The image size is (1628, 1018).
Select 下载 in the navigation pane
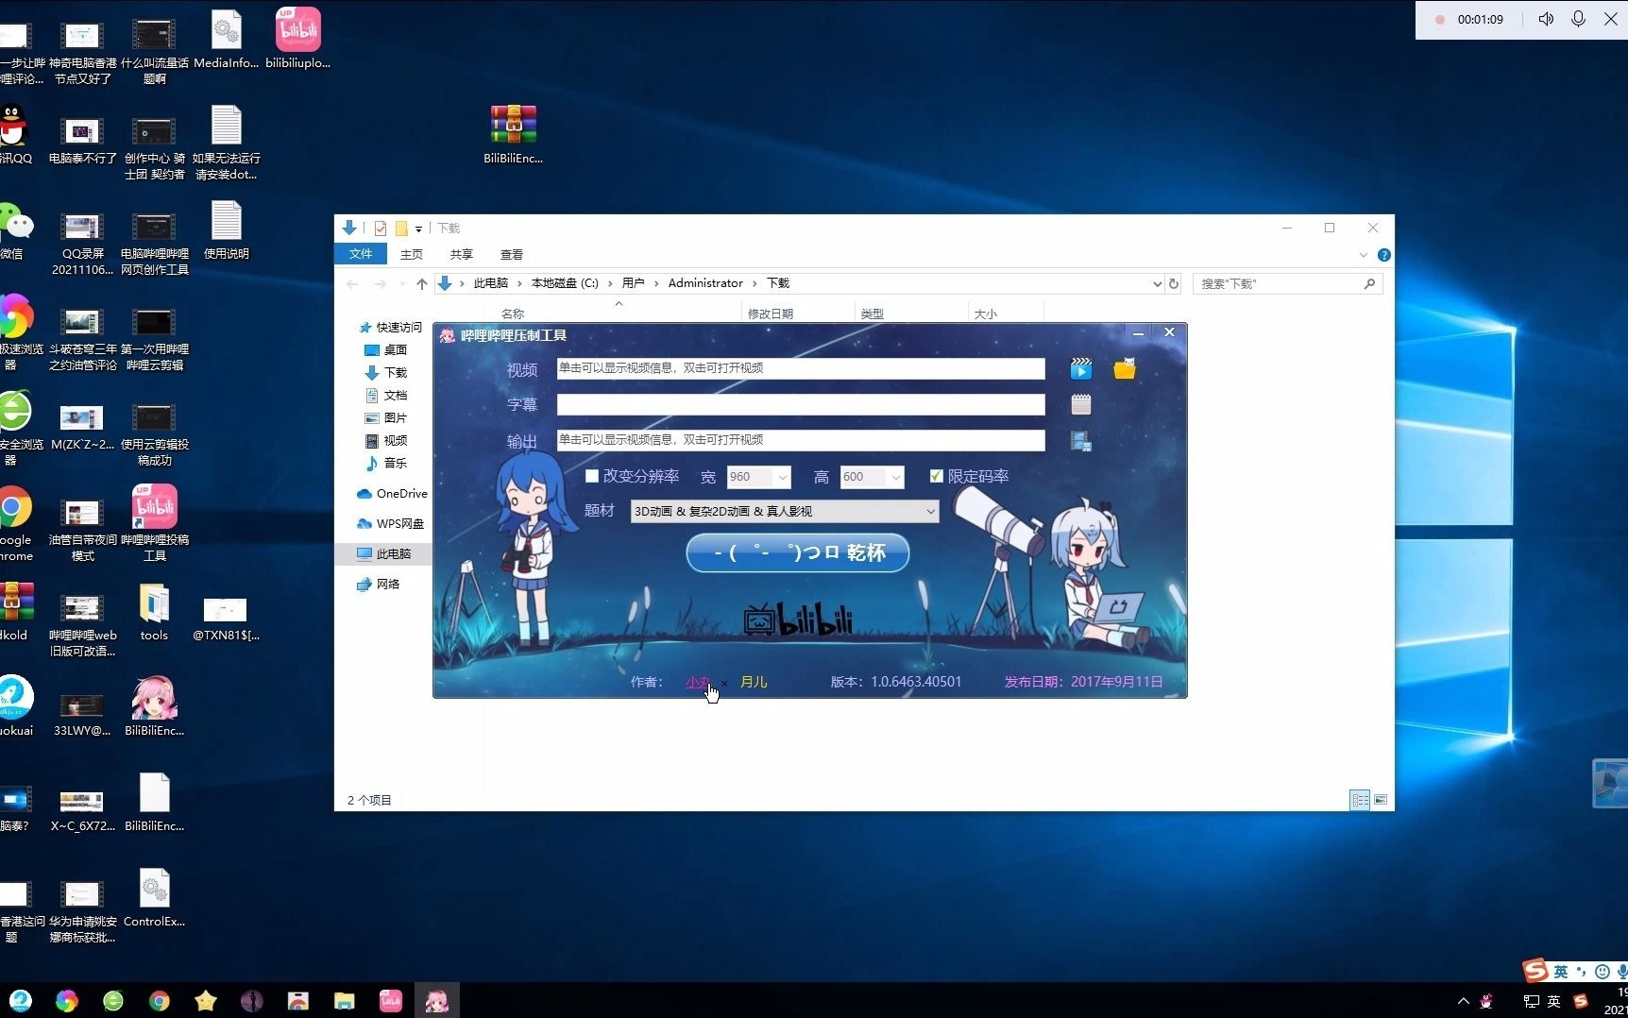[x=387, y=373]
